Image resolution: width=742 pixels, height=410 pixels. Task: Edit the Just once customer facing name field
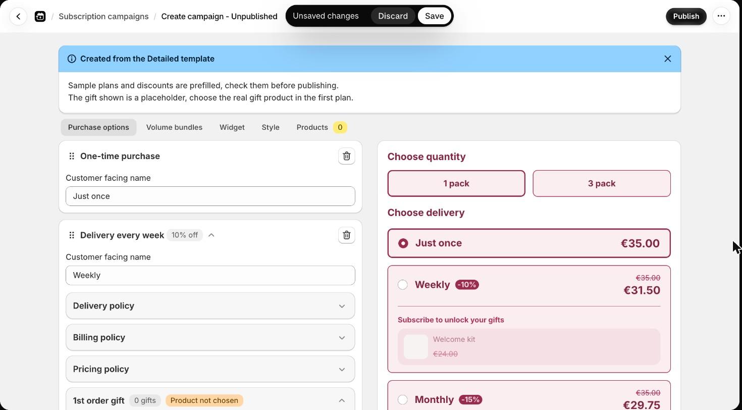[x=210, y=196]
